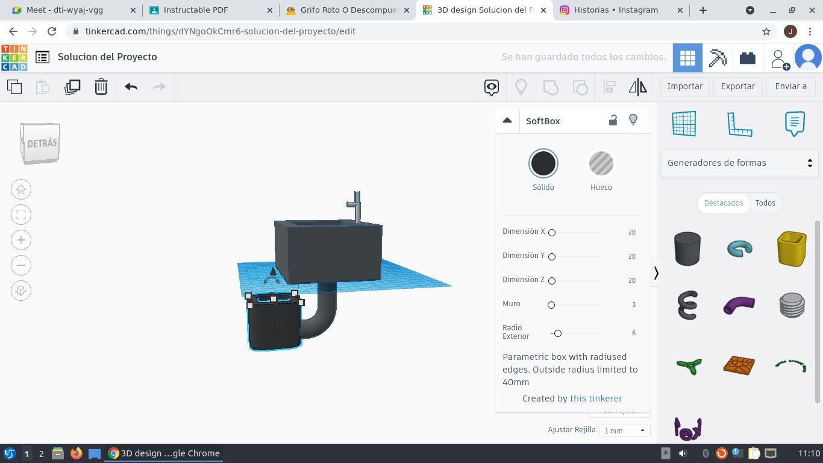The height and width of the screenshot is (463, 823).
Task: Undo the last action
Action: click(131, 87)
